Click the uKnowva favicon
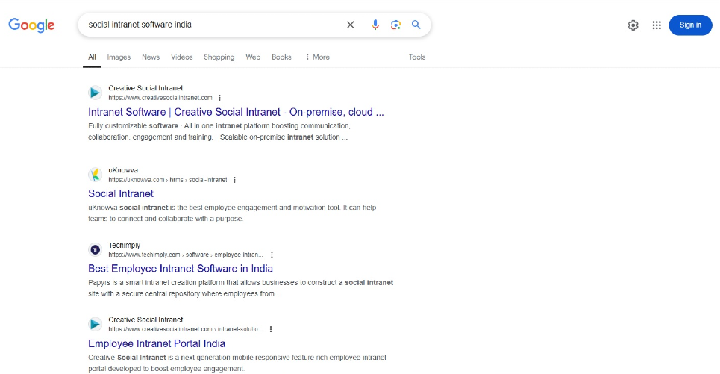 (95, 175)
